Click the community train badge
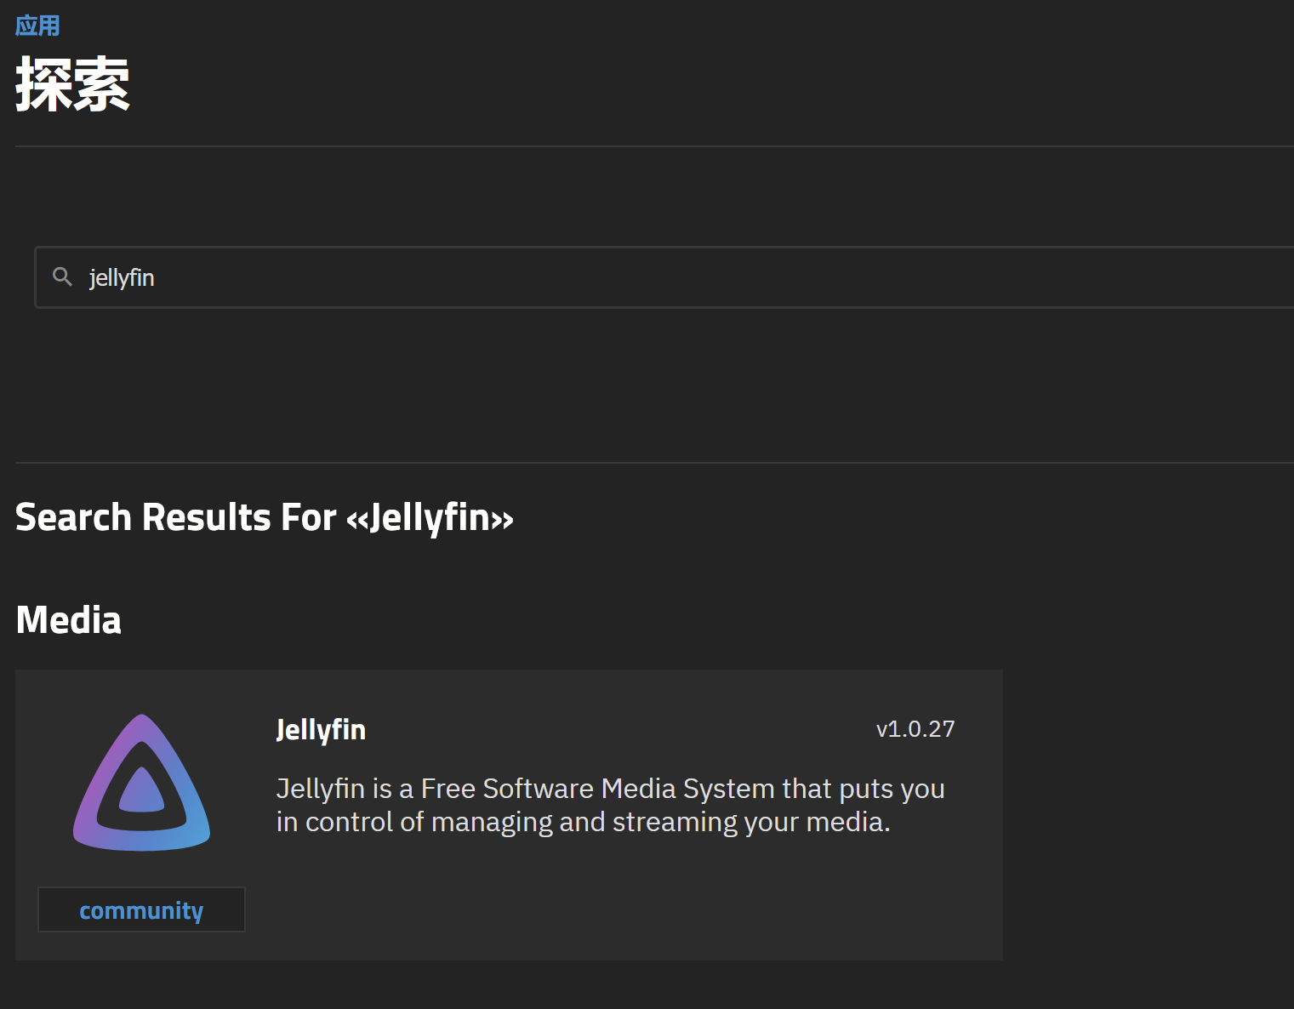Screen dimensions: 1294x1009 click(x=141, y=909)
